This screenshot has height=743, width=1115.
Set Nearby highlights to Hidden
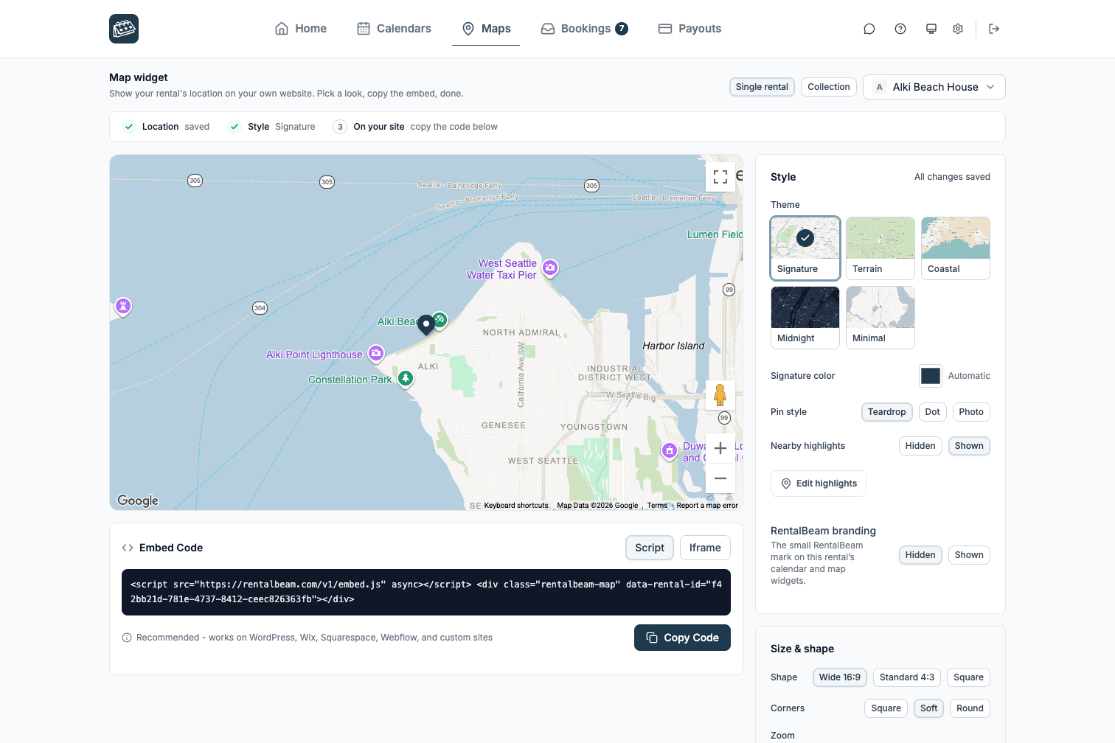pyautogui.click(x=920, y=446)
